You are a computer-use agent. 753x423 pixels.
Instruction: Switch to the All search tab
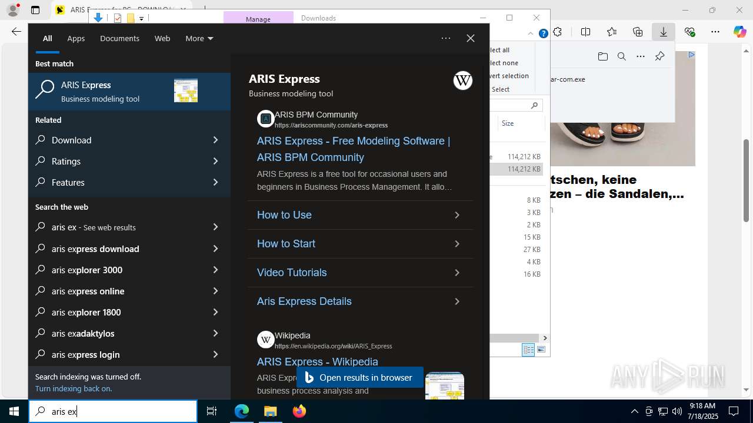48,38
